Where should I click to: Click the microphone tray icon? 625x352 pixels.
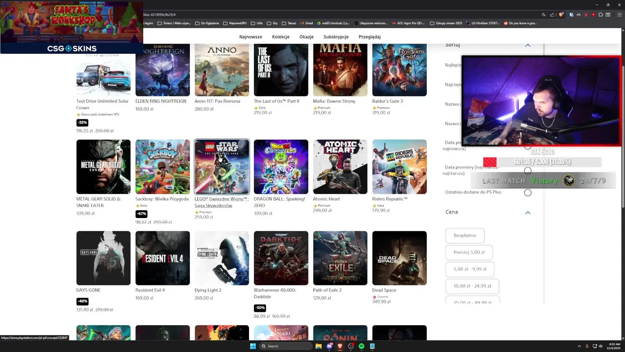point(587,346)
